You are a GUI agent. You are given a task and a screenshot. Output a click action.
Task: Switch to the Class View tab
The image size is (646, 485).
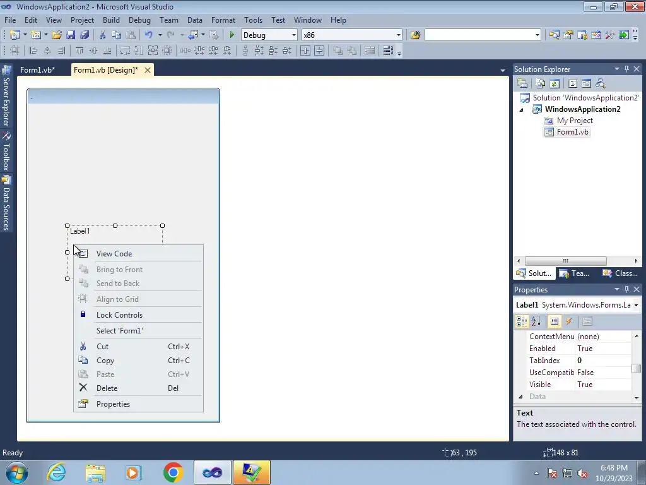point(620,273)
